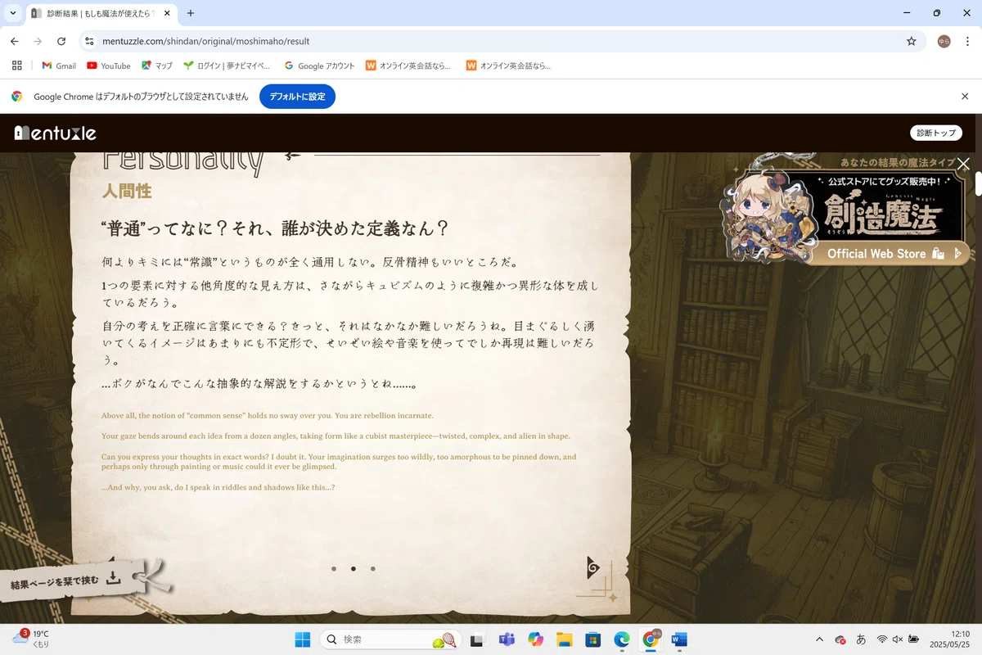The width and height of the screenshot is (982, 655).
Task: Click the Chrome icon on taskbar
Action: (x=651, y=639)
